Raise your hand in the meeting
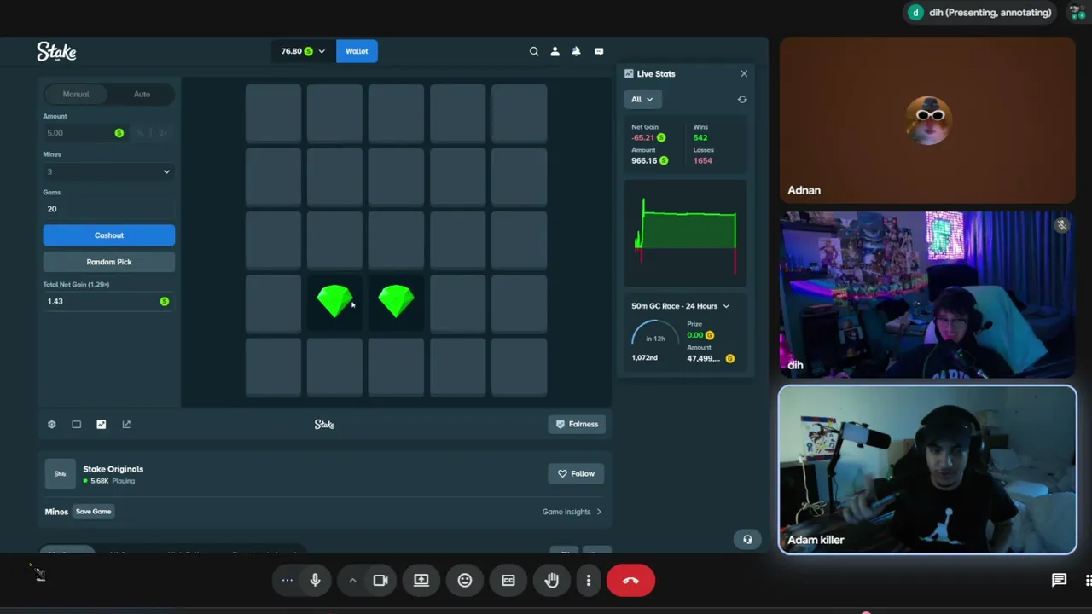 (x=552, y=581)
